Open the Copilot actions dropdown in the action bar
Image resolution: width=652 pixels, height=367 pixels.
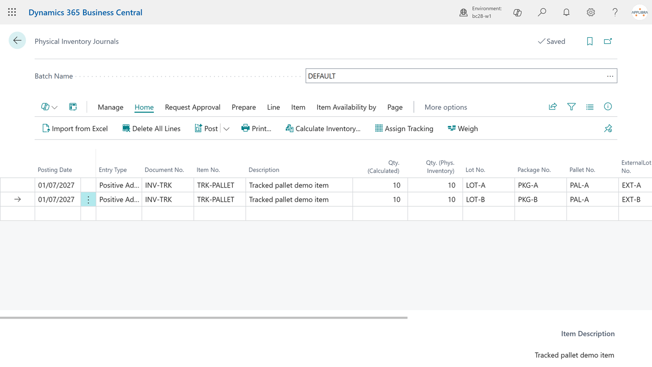coord(49,107)
